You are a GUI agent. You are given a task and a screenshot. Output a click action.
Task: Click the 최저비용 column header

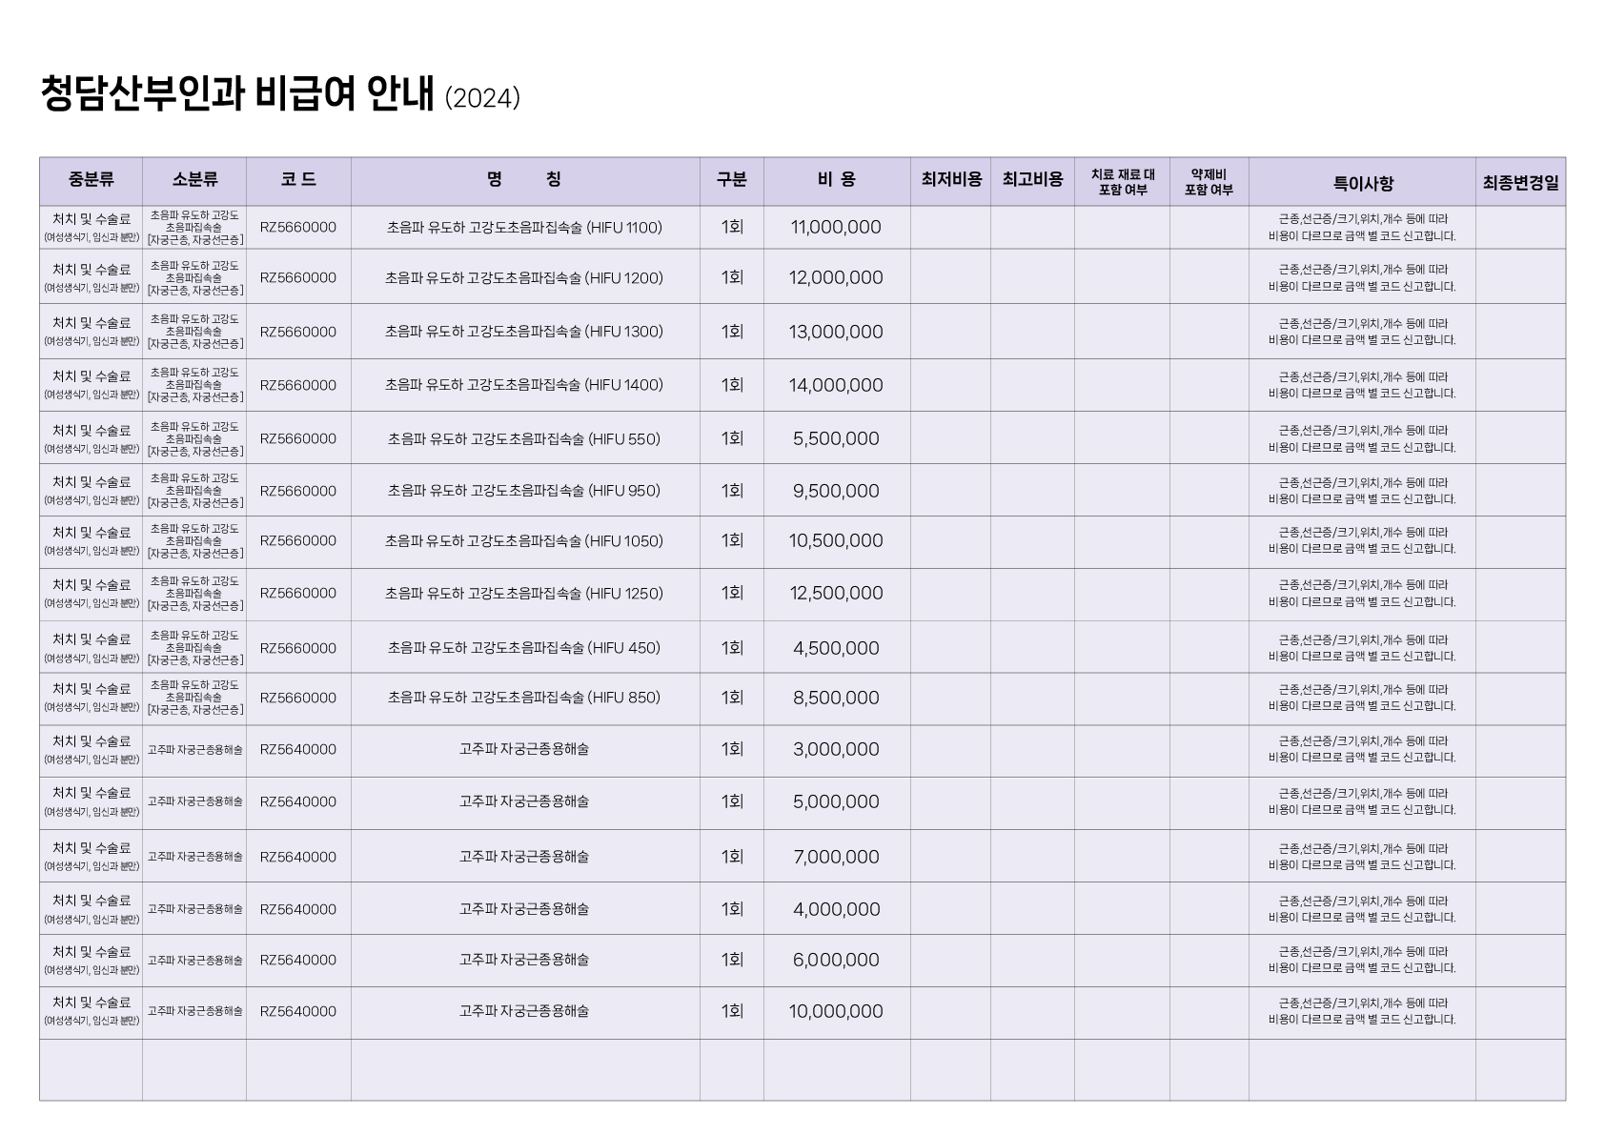(951, 179)
